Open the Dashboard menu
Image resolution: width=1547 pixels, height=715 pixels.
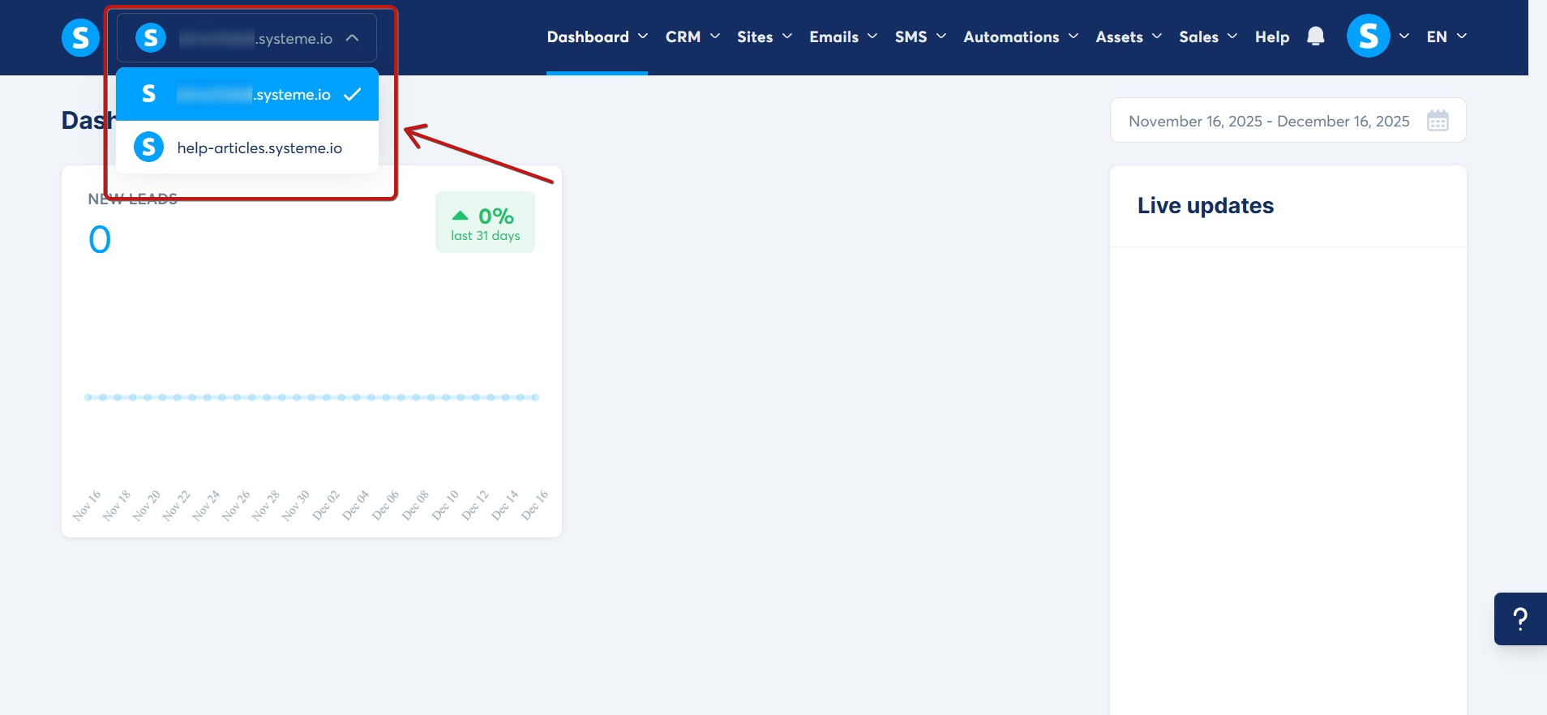click(x=597, y=36)
